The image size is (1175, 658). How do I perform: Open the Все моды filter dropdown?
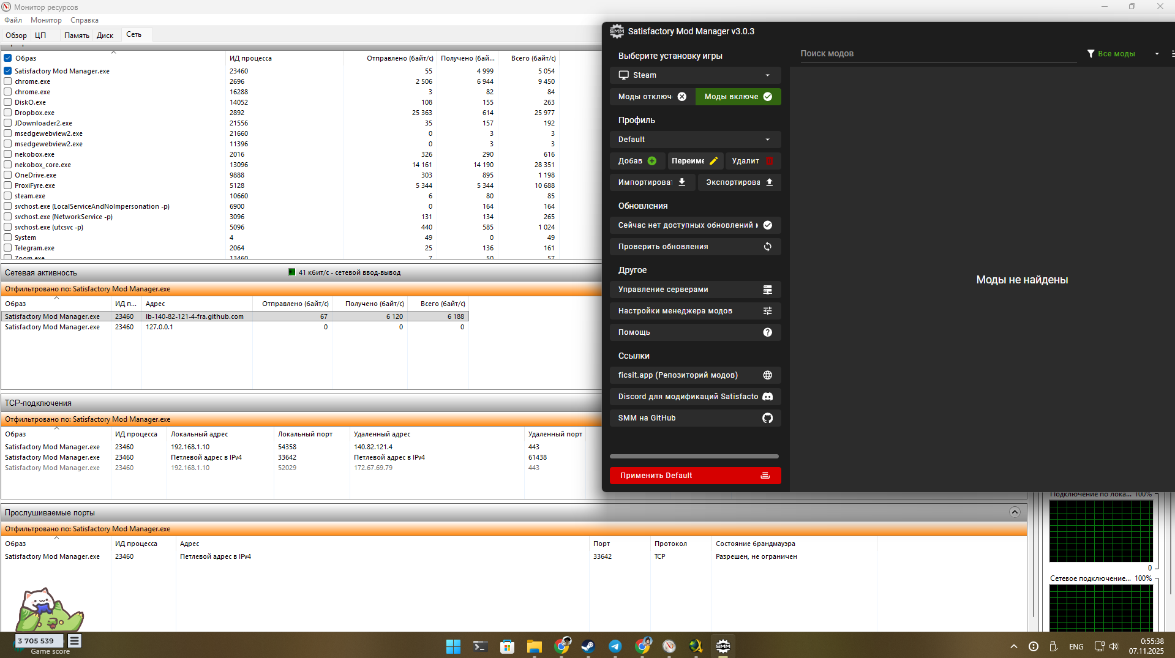(x=1124, y=54)
